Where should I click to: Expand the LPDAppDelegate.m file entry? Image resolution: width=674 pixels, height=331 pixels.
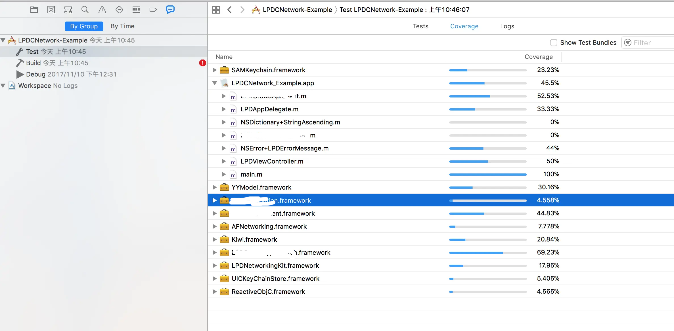coord(224,109)
